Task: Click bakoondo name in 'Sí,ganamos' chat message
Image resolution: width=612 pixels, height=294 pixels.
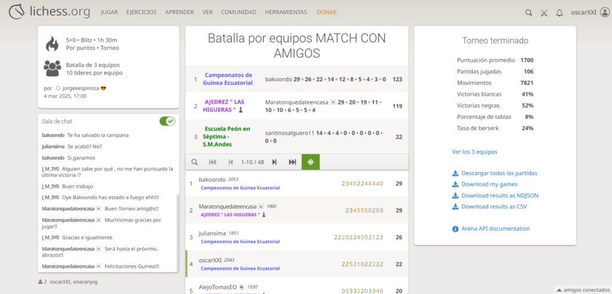Action: tap(53, 158)
